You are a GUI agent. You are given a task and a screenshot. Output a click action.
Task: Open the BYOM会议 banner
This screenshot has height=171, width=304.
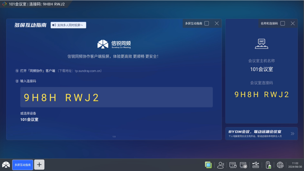coord(261,134)
